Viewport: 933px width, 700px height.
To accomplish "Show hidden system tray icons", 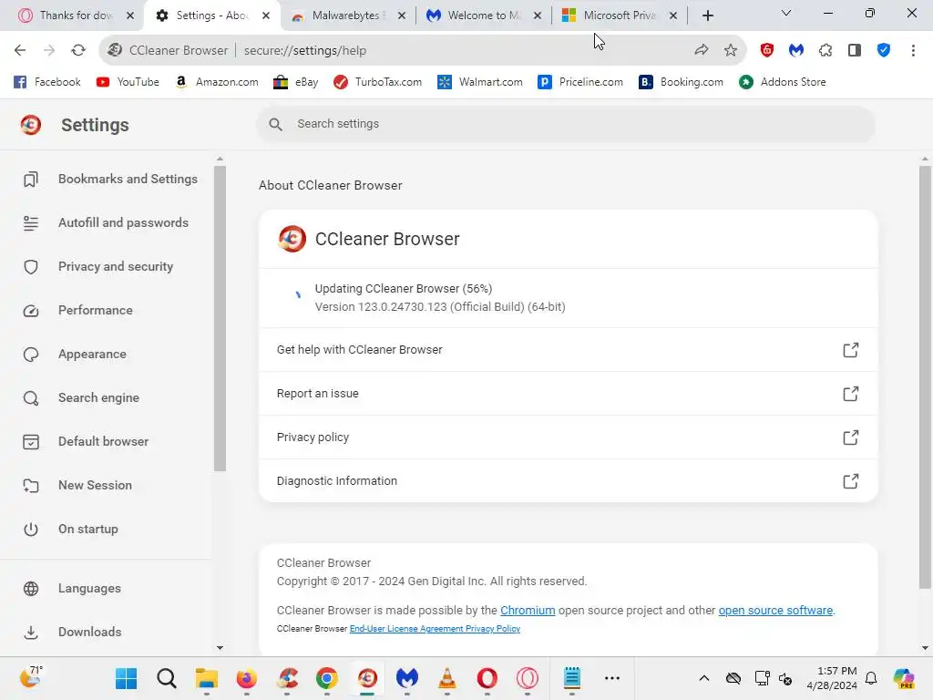I will [x=704, y=678].
